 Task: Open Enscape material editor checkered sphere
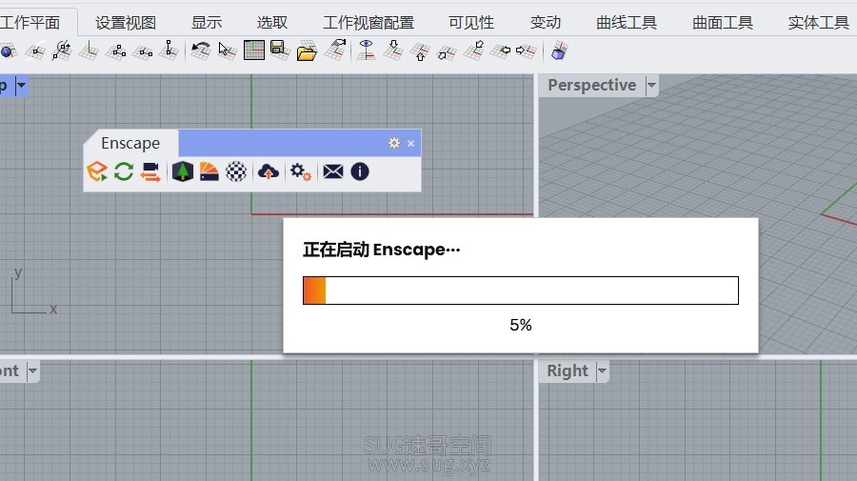pyautogui.click(x=236, y=171)
